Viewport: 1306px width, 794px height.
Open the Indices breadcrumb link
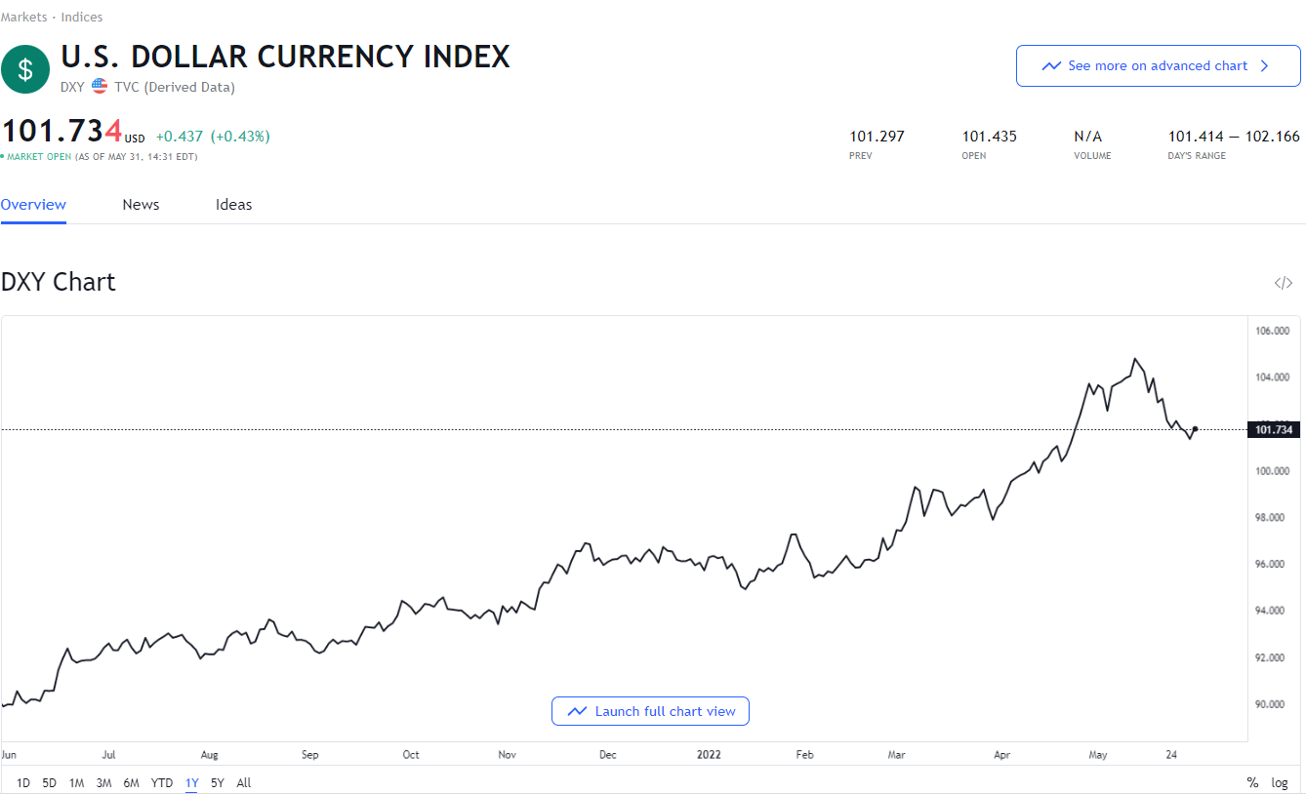(x=80, y=17)
